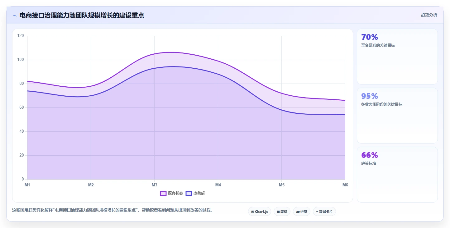Viewport: 450px width, 228px height.
Task: Click the M1 axis label
Action: pyautogui.click(x=27, y=185)
